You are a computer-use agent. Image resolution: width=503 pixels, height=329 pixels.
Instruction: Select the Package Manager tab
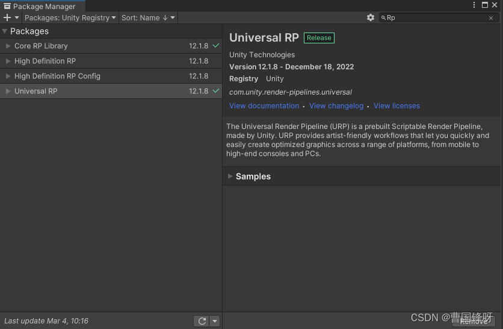(42, 7)
